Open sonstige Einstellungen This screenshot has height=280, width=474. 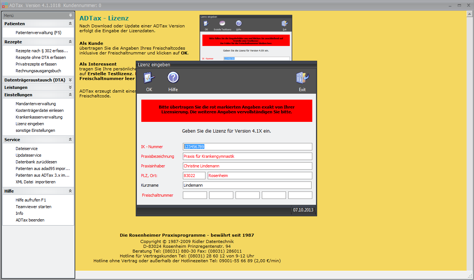pyautogui.click(x=35, y=130)
